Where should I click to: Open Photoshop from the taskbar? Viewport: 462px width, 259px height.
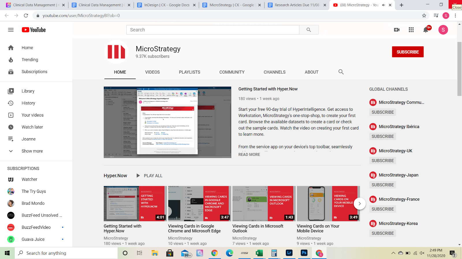304,253
